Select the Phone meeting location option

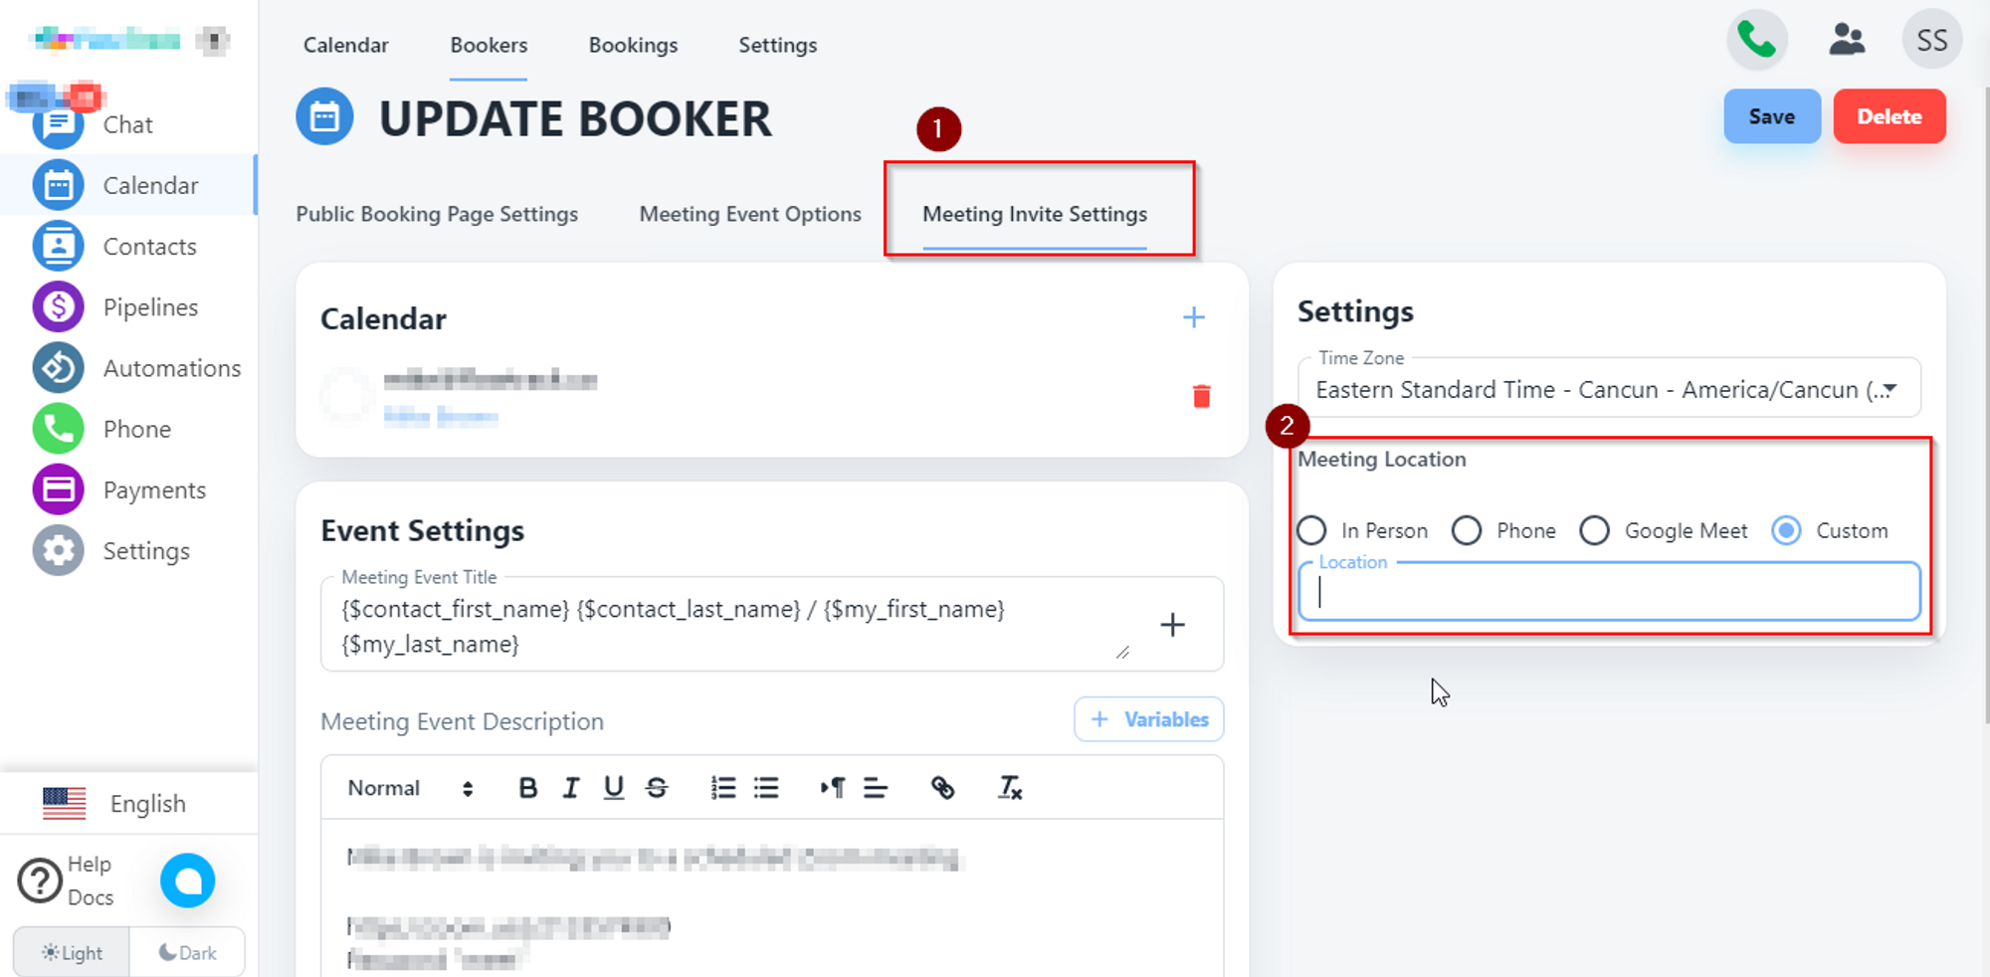click(x=1467, y=530)
